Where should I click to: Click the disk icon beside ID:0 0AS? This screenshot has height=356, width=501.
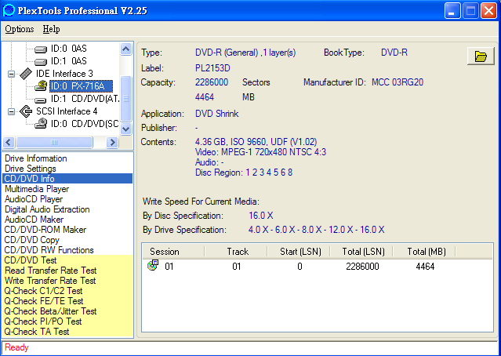pyautogui.click(x=41, y=49)
